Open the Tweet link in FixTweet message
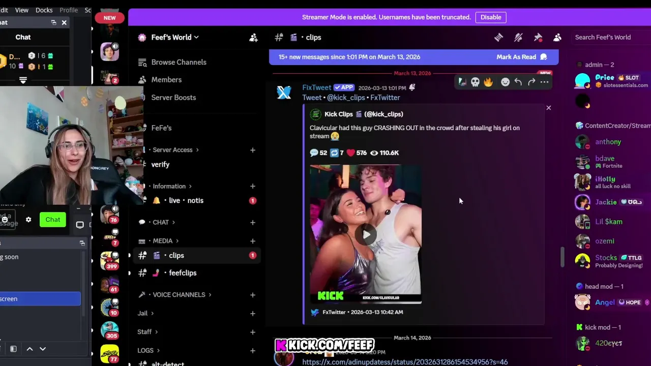The width and height of the screenshot is (651, 366). [x=312, y=98]
